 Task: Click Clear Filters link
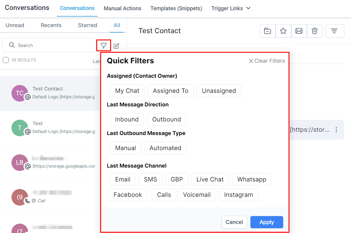tap(267, 61)
